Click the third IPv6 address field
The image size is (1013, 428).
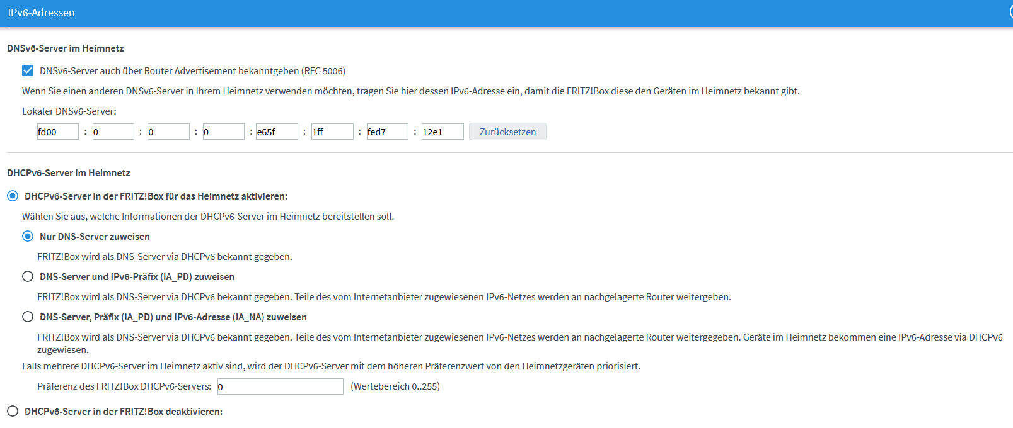[168, 132]
